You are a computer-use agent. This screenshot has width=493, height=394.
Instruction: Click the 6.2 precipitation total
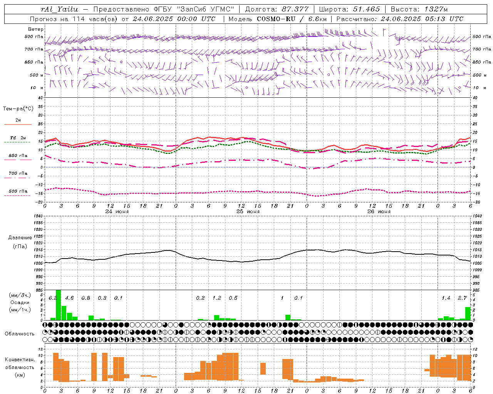tap(53, 298)
